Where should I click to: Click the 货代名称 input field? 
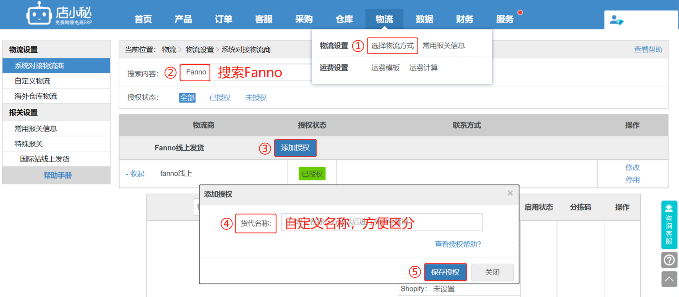pos(382,222)
